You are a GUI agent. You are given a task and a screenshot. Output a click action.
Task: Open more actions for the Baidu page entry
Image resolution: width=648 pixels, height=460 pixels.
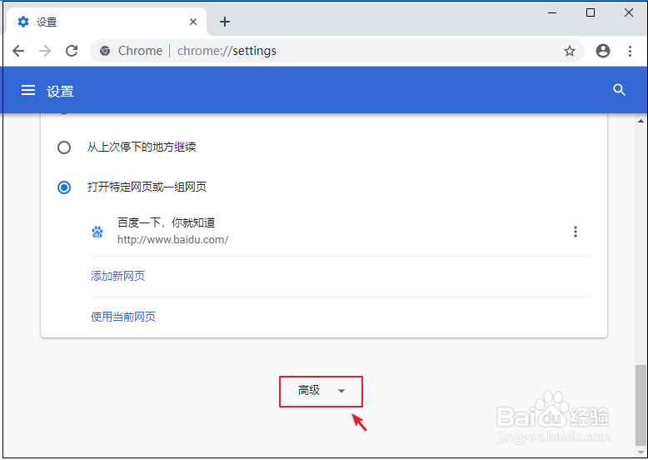[x=575, y=232]
